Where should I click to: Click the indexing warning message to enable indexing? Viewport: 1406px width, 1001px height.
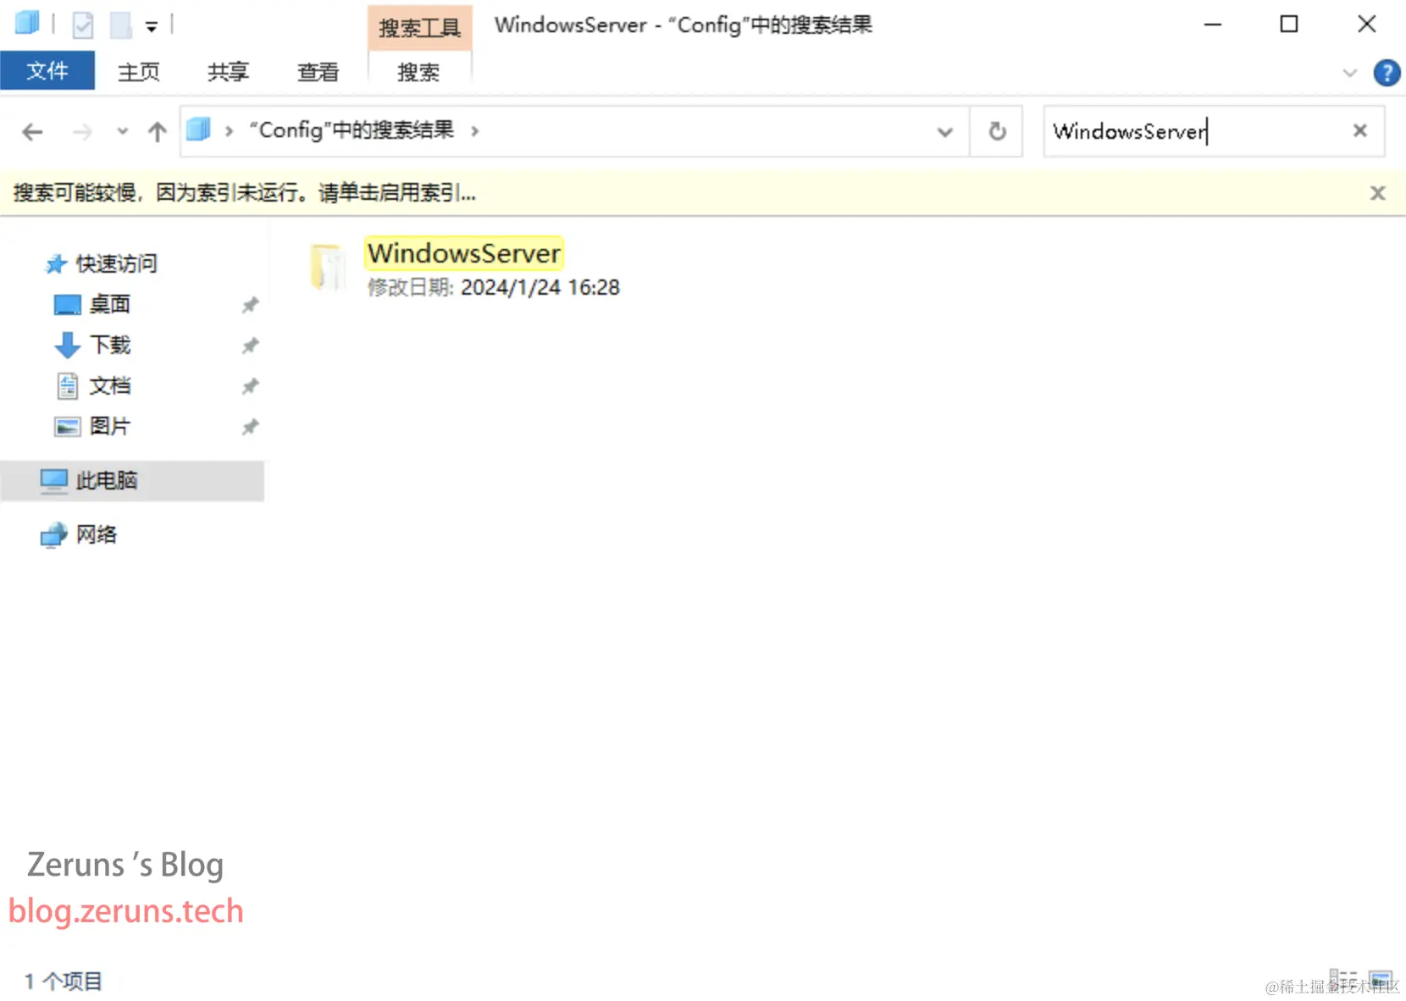pos(245,193)
